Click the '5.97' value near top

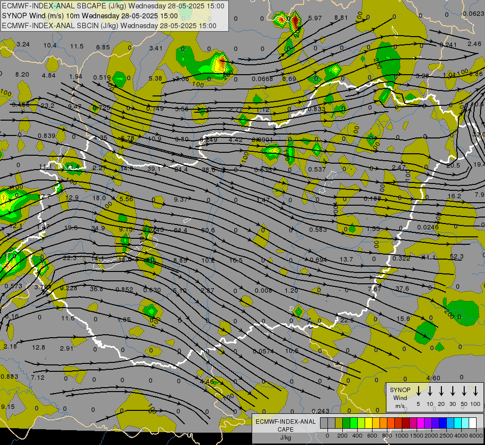(315, 18)
